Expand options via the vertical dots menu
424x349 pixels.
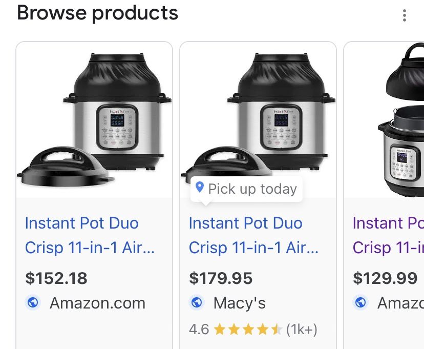[404, 16]
